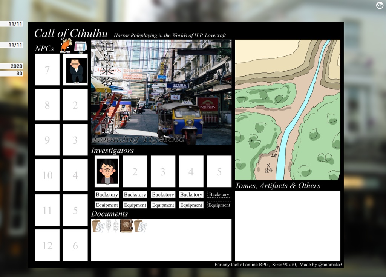Select Investigators slot 4
The image size is (386, 277).
tap(191, 171)
